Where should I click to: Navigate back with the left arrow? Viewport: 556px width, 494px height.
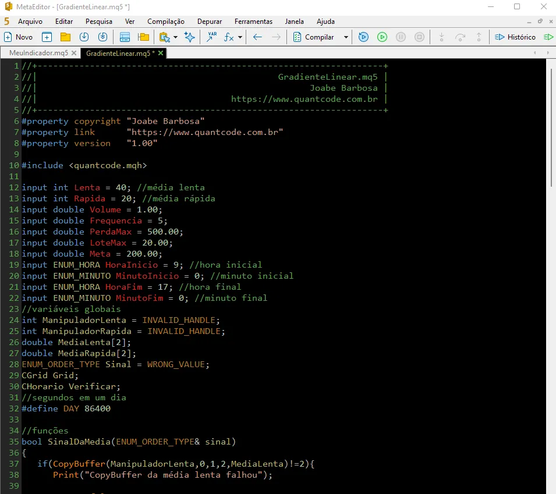tap(257, 37)
